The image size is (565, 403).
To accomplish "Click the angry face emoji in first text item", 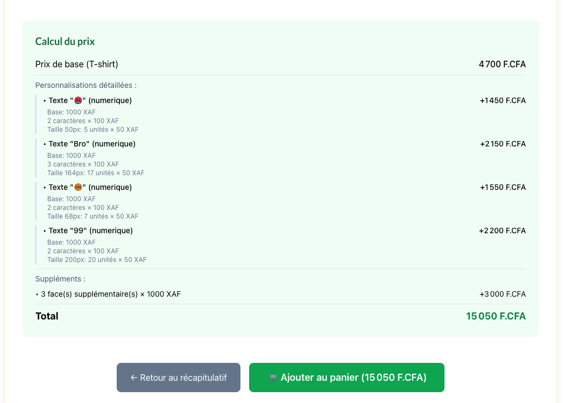I will point(78,100).
